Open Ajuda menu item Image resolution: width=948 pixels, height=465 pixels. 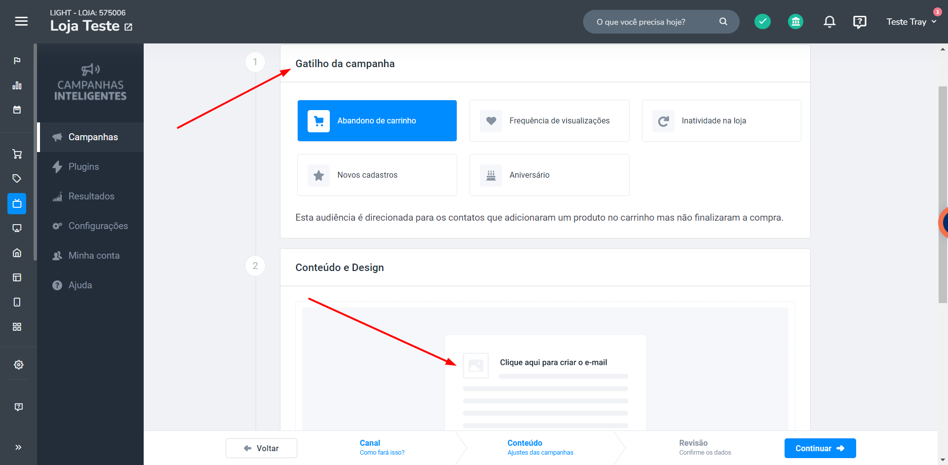[x=91, y=285]
